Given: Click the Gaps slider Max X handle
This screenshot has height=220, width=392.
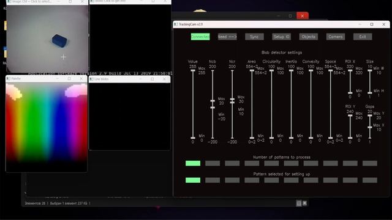Looking at the screenshot, I should click(370, 128).
